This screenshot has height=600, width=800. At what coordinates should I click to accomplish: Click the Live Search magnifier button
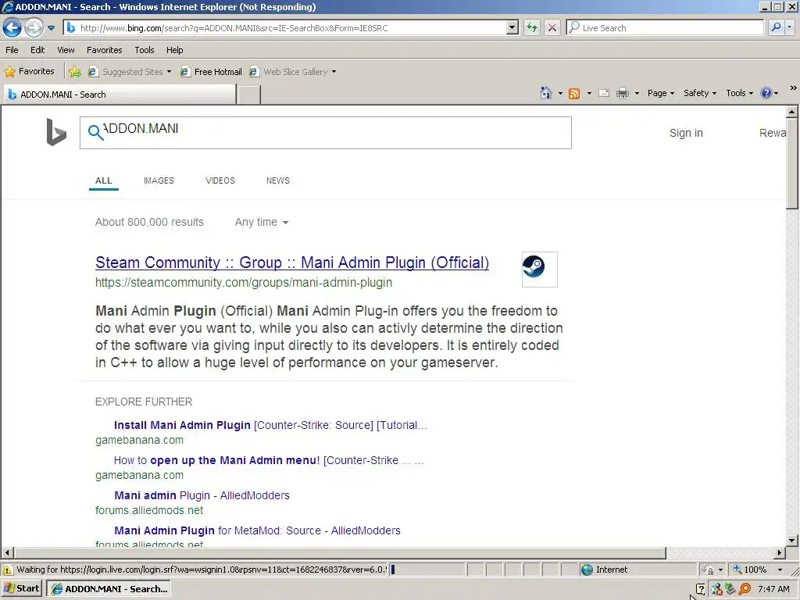(776, 27)
